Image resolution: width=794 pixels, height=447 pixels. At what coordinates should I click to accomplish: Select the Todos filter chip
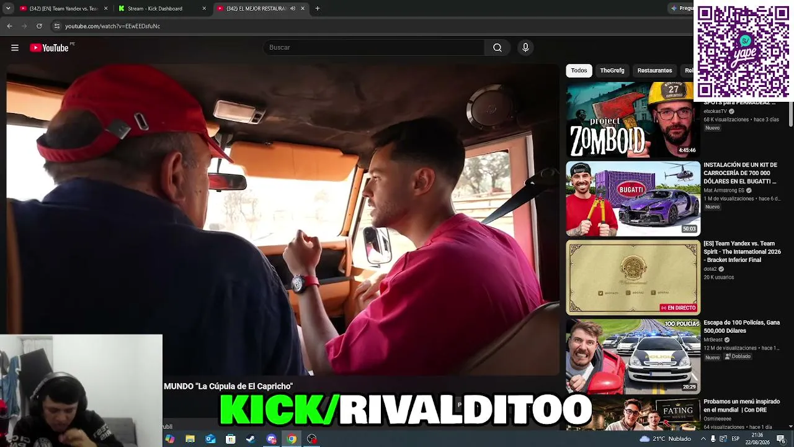pos(579,71)
